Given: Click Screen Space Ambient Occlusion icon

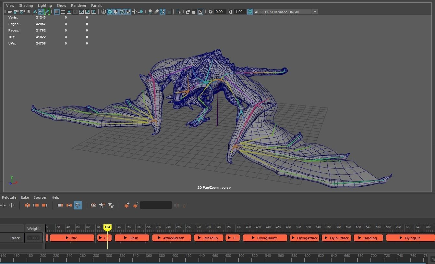Looking at the screenshot, I should pyautogui.click(x=150, y=12).
